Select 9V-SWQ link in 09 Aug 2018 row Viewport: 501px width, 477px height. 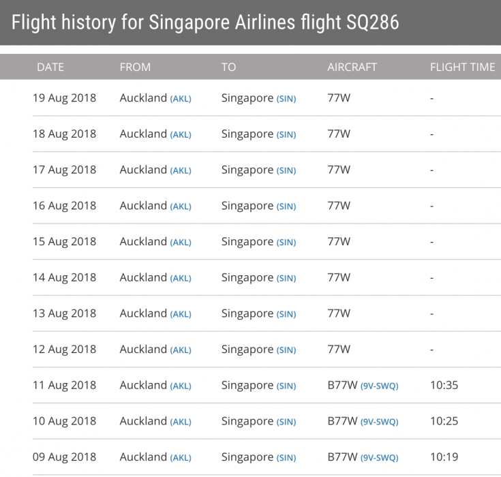(x=379, y=458)
